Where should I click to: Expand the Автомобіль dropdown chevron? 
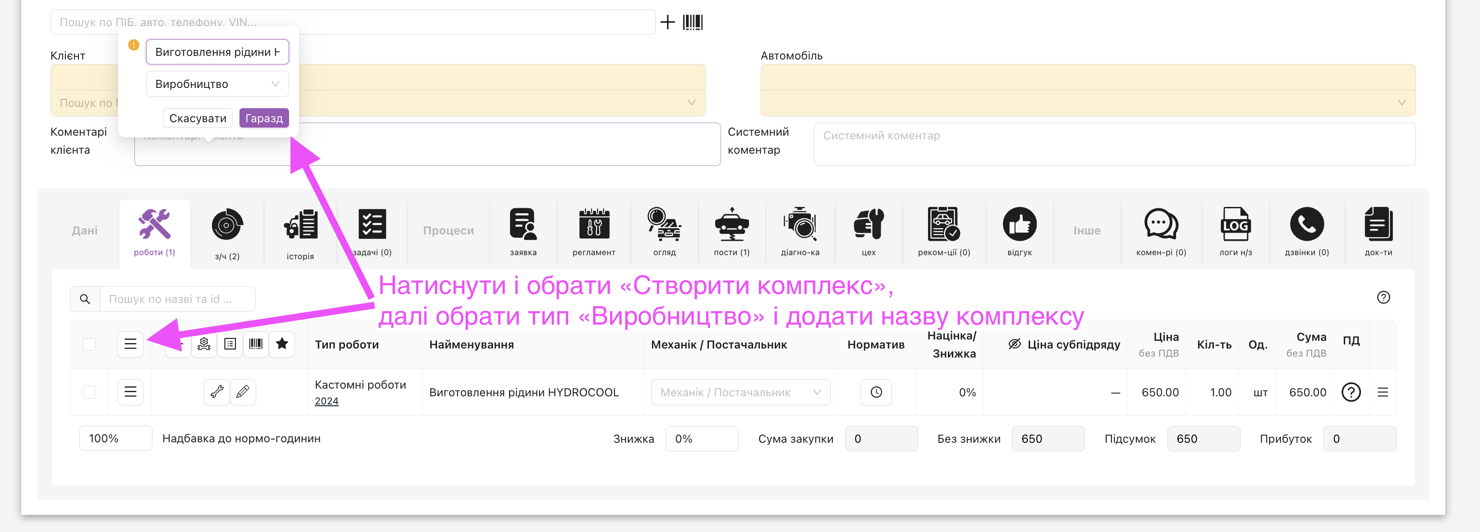pyautogui.click(x=1401, y=103)
